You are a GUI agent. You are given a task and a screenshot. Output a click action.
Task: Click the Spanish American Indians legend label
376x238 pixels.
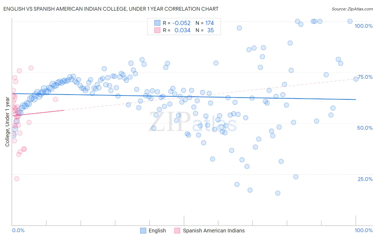pos(214,231)
